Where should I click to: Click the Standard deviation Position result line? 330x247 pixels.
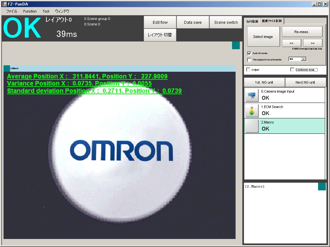coord(94,91)
